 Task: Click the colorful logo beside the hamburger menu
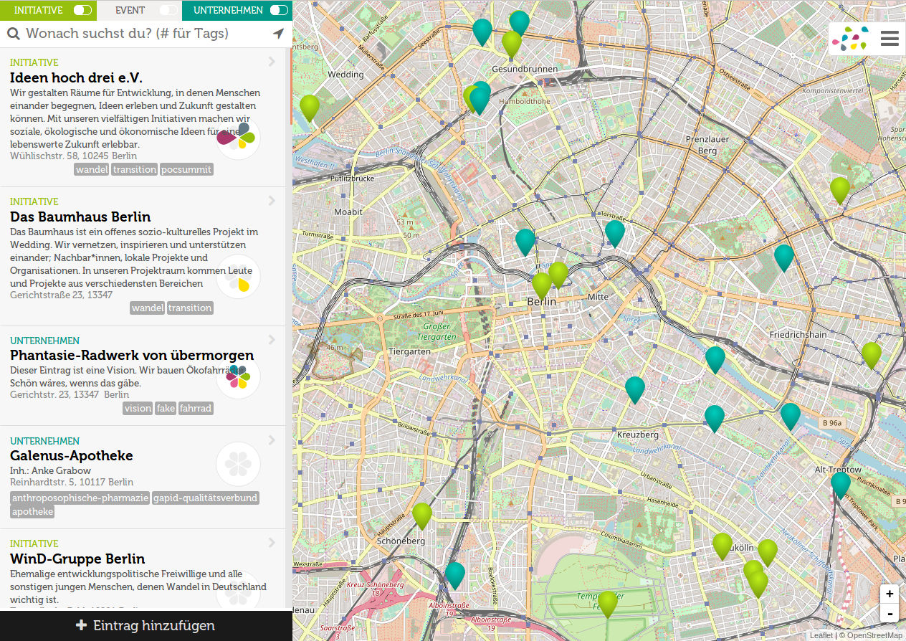tap(849, 39)
